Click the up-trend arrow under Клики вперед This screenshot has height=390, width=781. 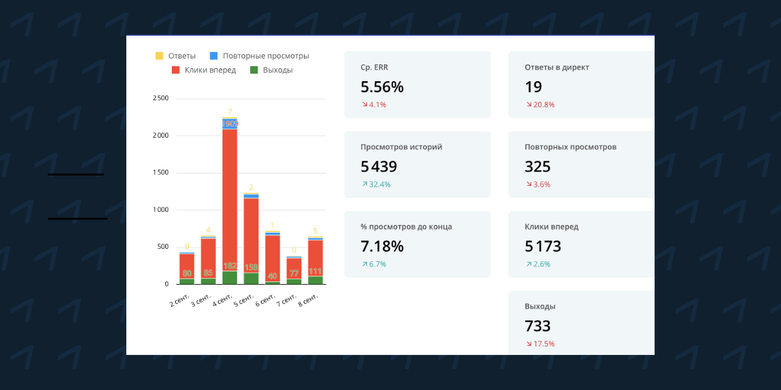coord(528,264)
